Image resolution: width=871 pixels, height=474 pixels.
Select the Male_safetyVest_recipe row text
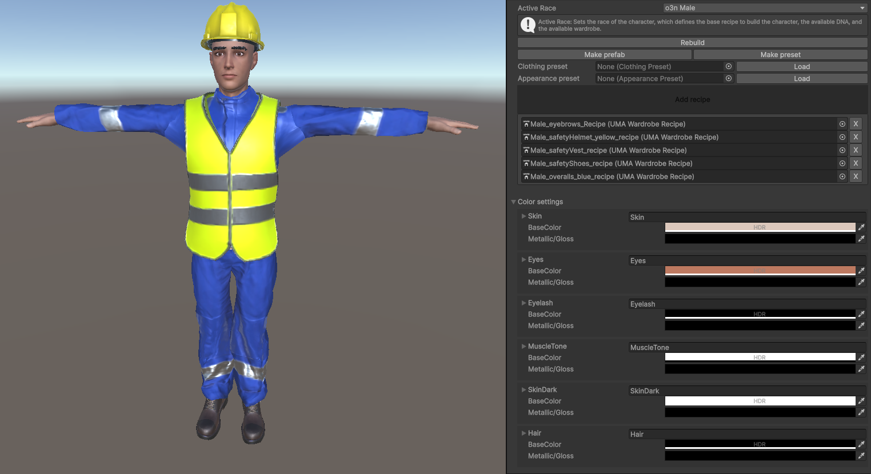pyautogui.click(x=609, y=150)
